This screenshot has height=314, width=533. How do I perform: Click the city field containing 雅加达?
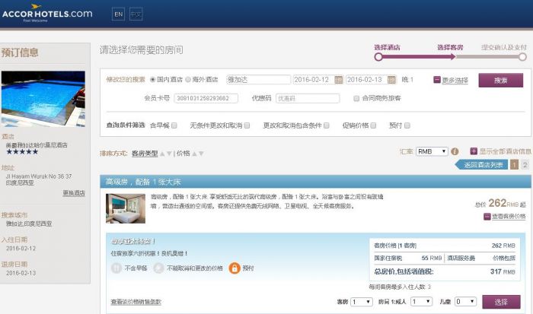(x=258, y=80)
